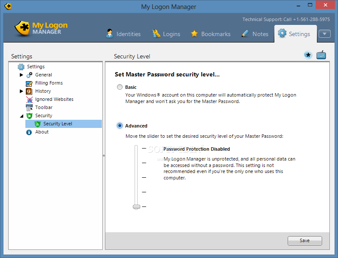Click the Settings root tree label

[x=36, y=67]
